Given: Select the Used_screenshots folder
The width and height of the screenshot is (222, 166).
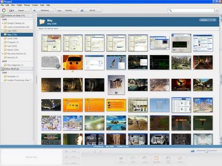Looking at the screenshot, I should point(16,27).
